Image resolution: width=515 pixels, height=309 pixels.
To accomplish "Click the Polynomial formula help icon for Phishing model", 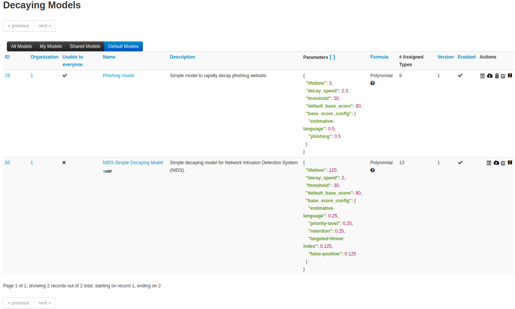I will (x=373, y=83).
